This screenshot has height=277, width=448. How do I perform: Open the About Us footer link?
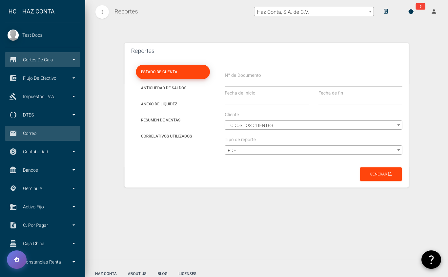(x=137, y=274)
